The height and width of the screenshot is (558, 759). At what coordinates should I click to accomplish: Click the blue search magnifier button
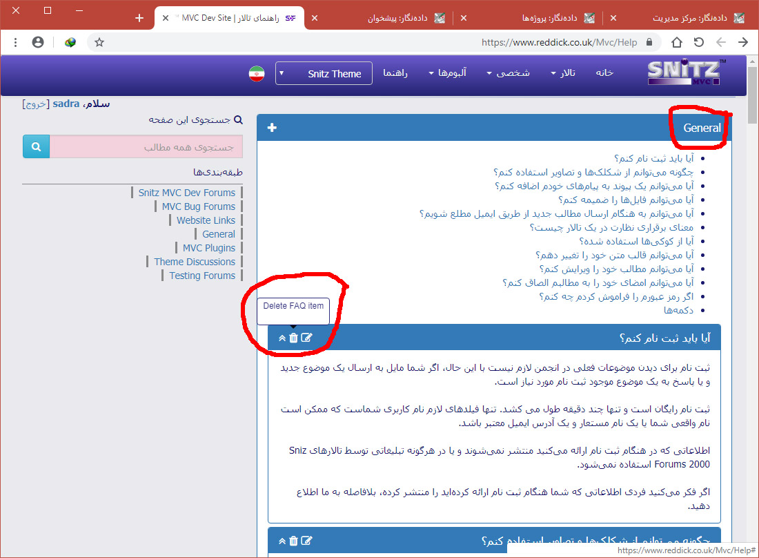click(36, 147)
